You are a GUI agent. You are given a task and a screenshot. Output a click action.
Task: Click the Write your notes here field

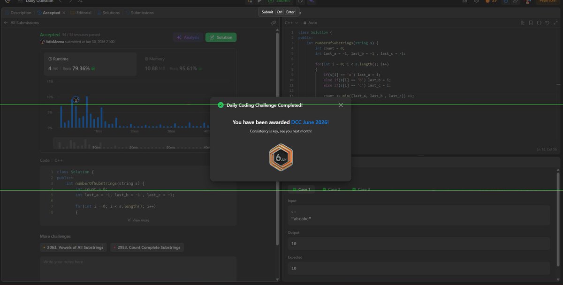tap(138, 269)
